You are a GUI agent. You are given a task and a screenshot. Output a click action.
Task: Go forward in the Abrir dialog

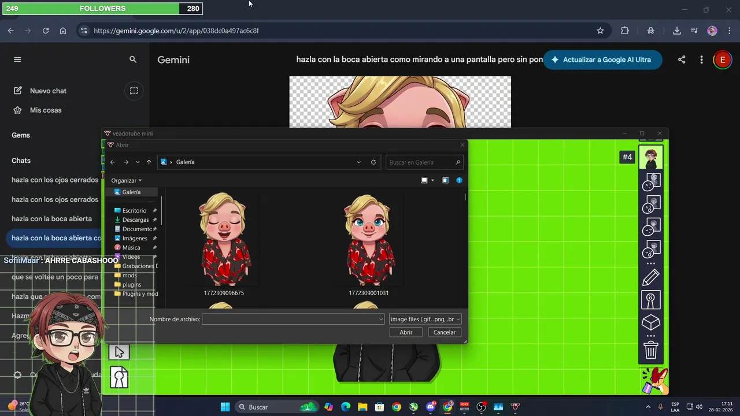click(126, 162)
